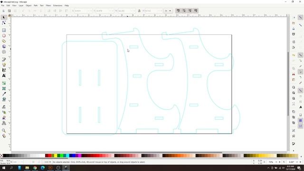Open the units dropdown in toolbar
The height and width of the screenshot is (171, 304).
pos(168,11)
